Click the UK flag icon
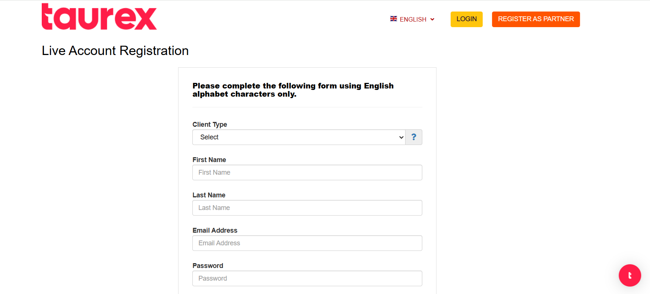This screenshot has width=650, height=294. point(394,19)
